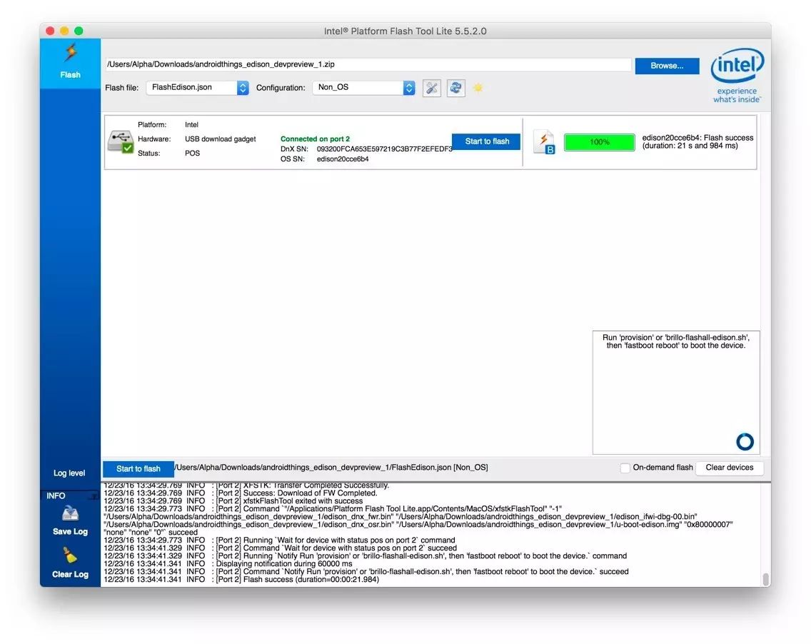This screenshot has height=644, width=811.
Task: Click the Flash lightning bolt icon
Action: tap(71, 53)
